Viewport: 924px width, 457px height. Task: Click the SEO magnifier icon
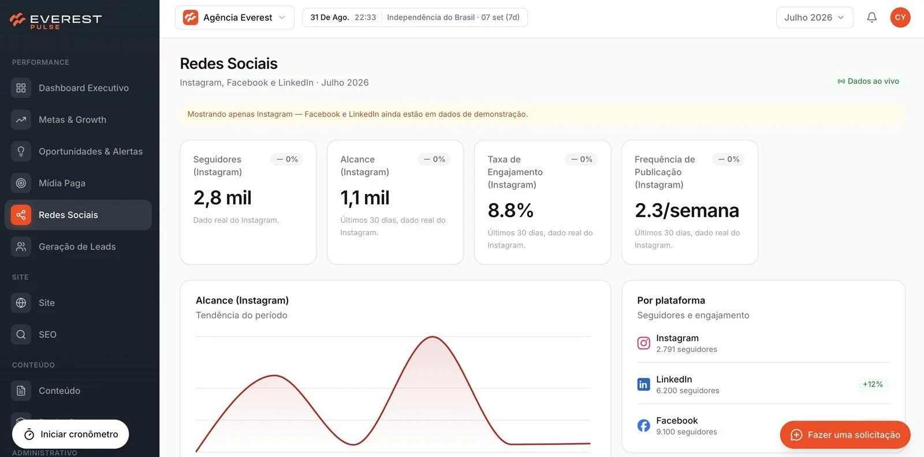21,334
